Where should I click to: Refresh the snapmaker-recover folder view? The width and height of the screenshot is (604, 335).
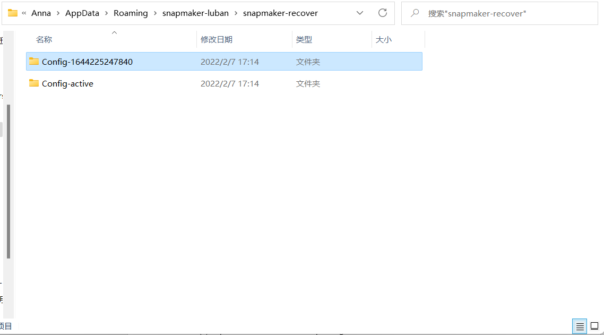(x=383, y=13)
